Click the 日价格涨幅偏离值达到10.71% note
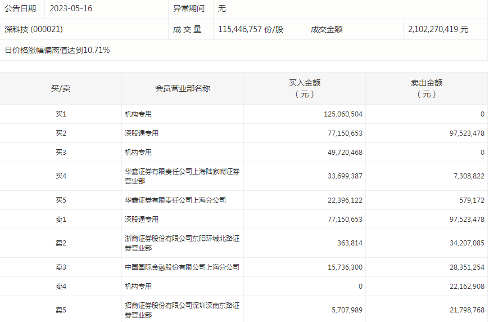This screenshot has height=322, width=489. (57, 50)
